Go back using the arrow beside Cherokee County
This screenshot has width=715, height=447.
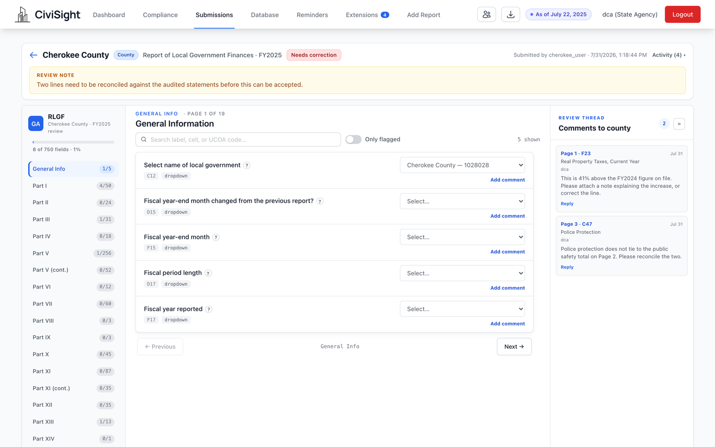(34, 55)
